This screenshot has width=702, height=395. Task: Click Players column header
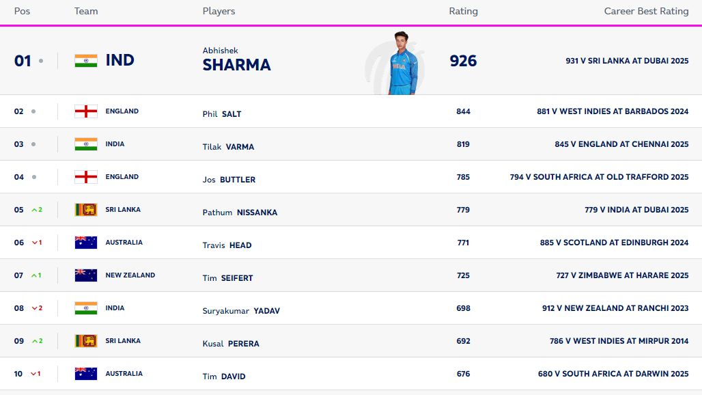coord(219,11)
